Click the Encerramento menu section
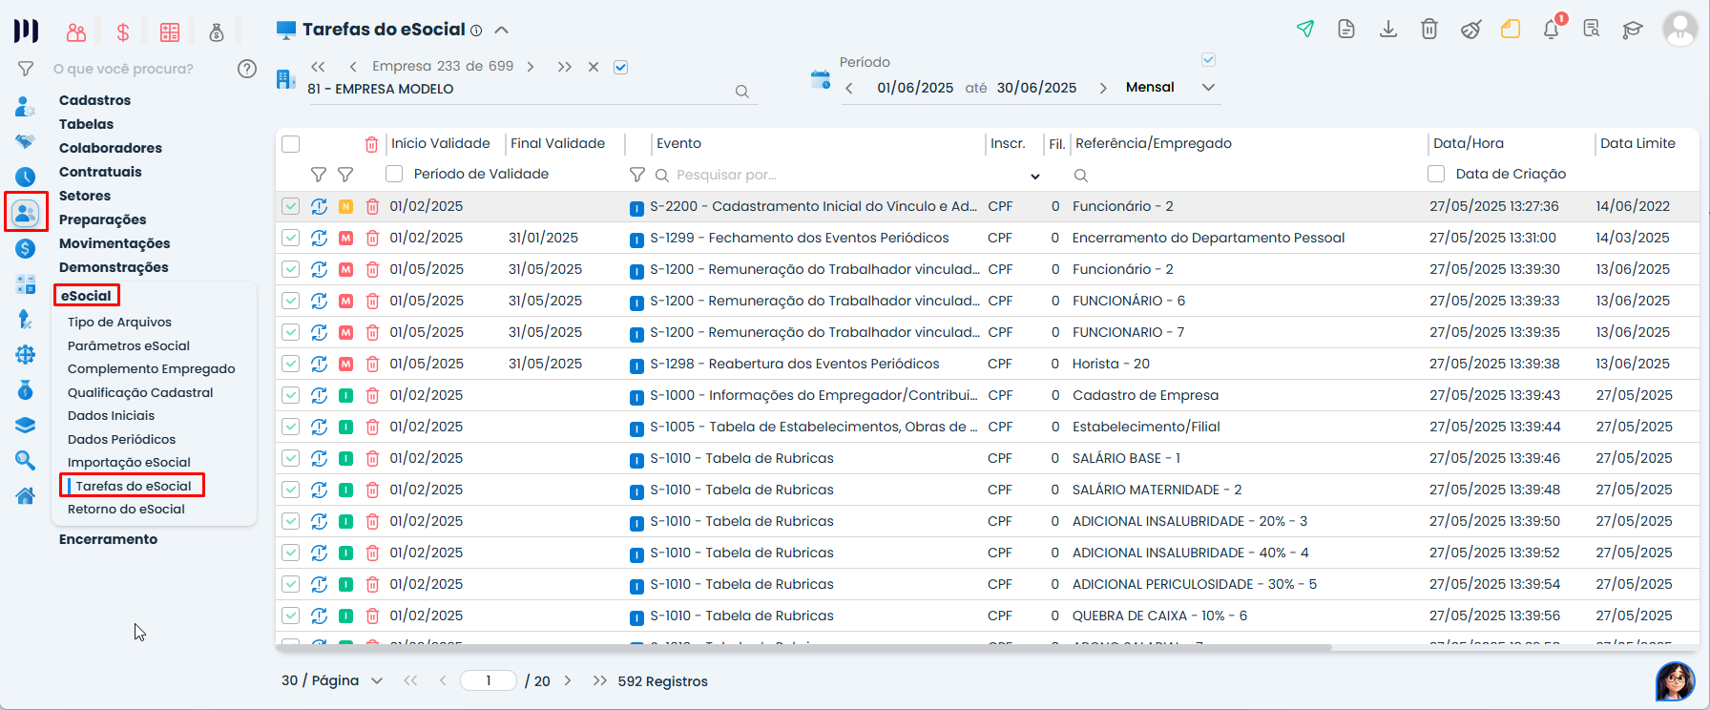This screenshot has width=1710, height=710. coord(109,539)
